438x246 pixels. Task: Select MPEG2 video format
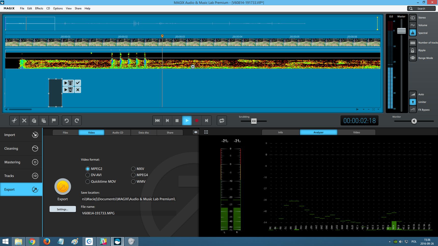click(x=88, y=169)
